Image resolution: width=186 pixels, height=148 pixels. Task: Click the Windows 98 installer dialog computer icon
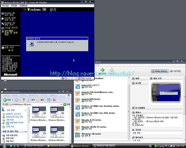[32, 44]
